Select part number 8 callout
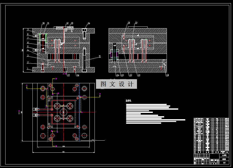 pyautogui.click(x=28, y=34)
